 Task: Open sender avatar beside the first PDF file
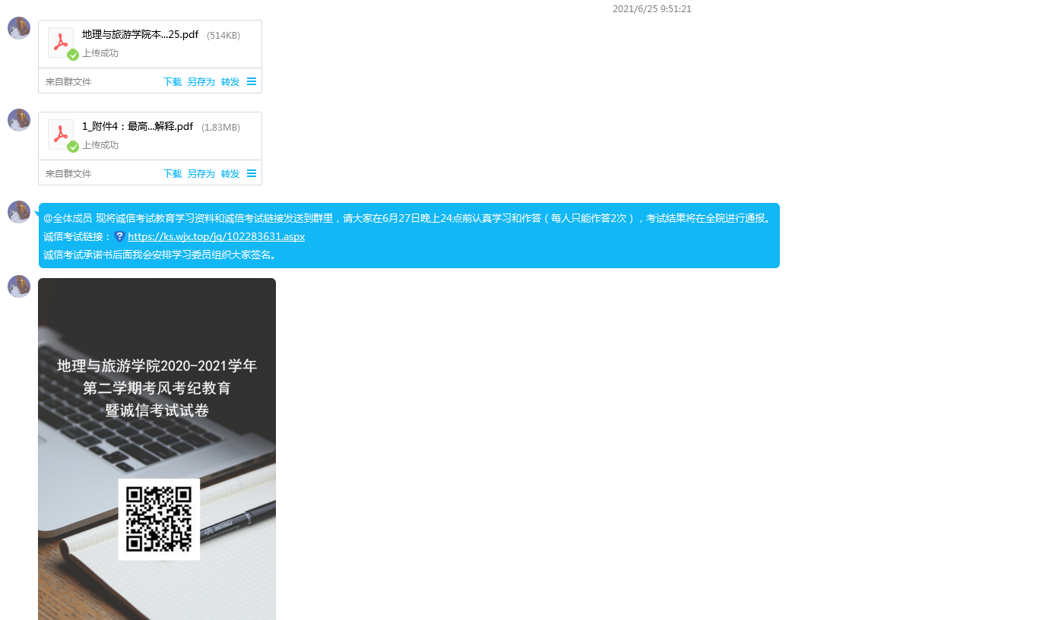(19, 28)
